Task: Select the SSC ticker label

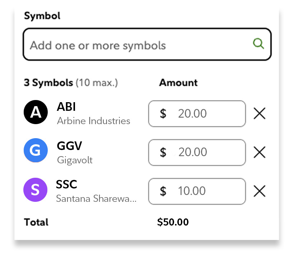Action: pyautogui.click(x=67, y=185)
